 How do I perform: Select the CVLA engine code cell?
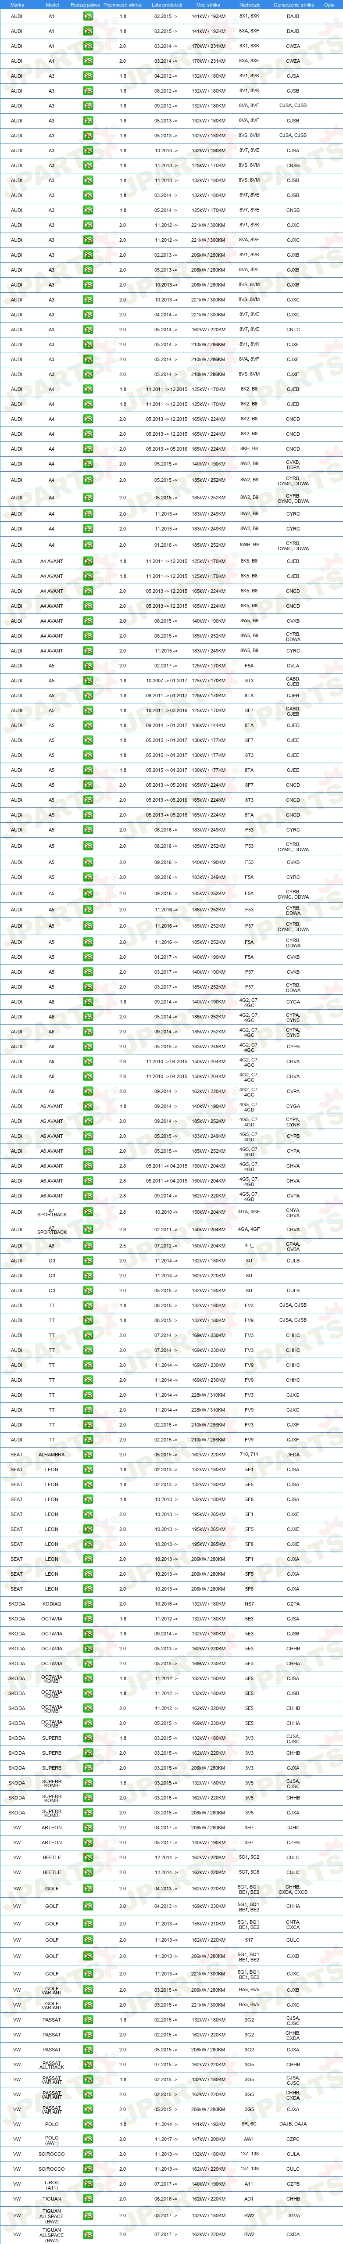(x=293, y=666)
